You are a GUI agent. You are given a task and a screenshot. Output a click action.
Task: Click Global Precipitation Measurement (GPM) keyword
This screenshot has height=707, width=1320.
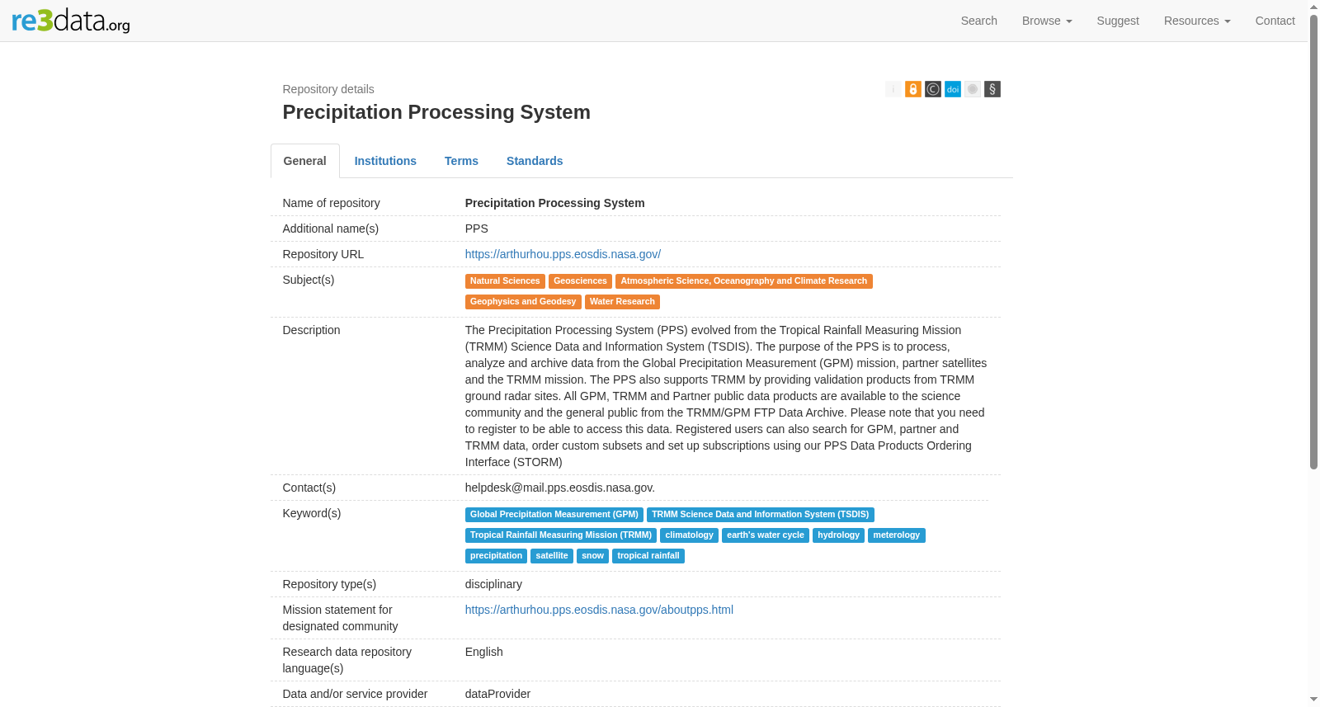tap(554, 515)
